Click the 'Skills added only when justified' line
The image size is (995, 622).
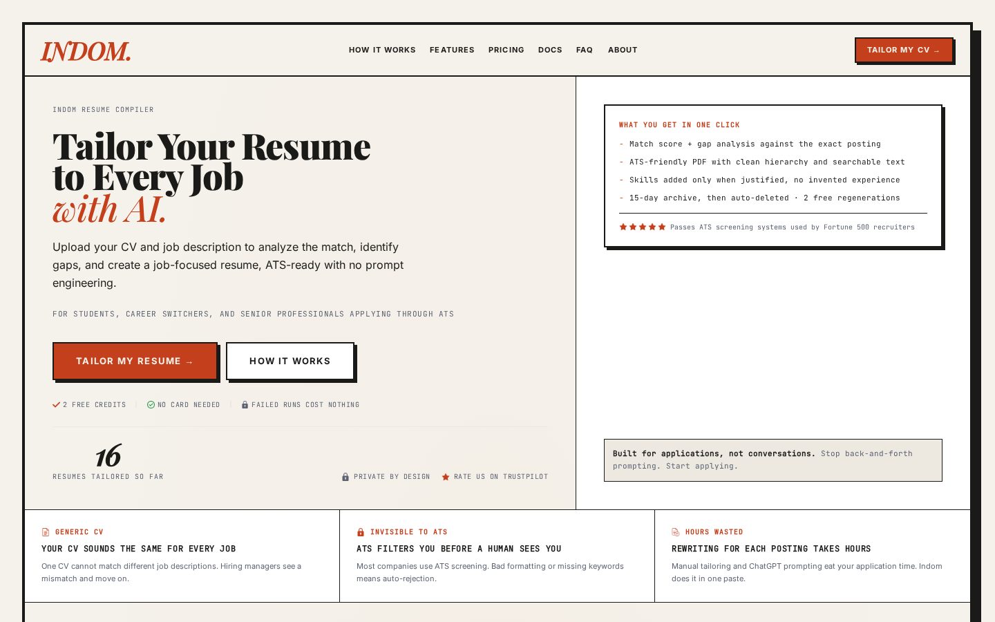pos(765,180)
